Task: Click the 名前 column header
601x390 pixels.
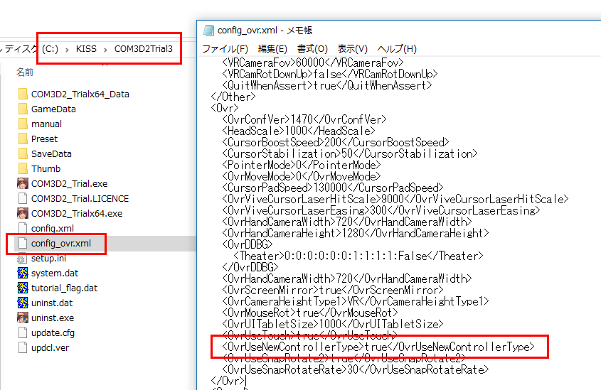Action: point(25,72)
